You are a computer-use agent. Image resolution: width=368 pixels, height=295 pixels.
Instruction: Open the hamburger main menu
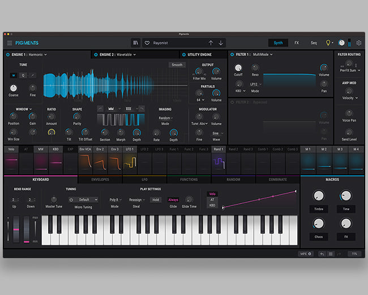(x=10, y=43)
